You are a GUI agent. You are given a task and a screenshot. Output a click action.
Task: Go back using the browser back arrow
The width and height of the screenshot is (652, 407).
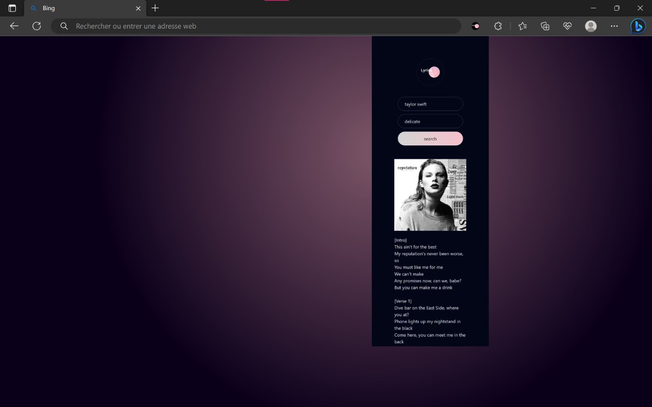(x=14, y=26)
